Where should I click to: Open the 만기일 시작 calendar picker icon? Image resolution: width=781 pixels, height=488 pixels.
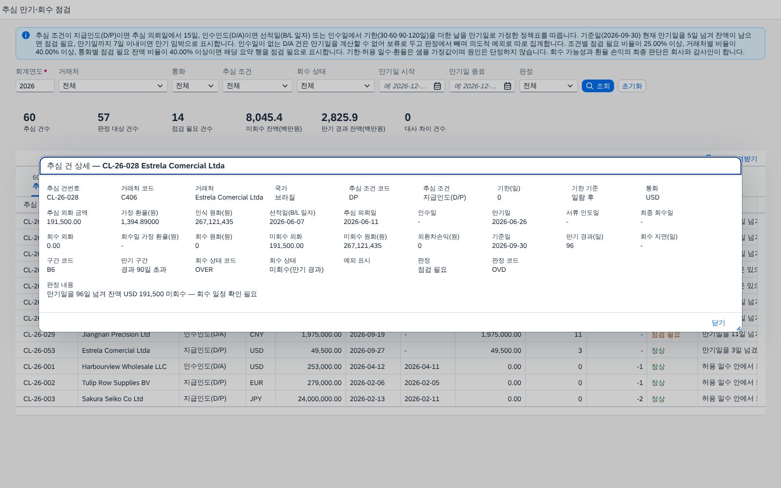click(x=437, y=86)
